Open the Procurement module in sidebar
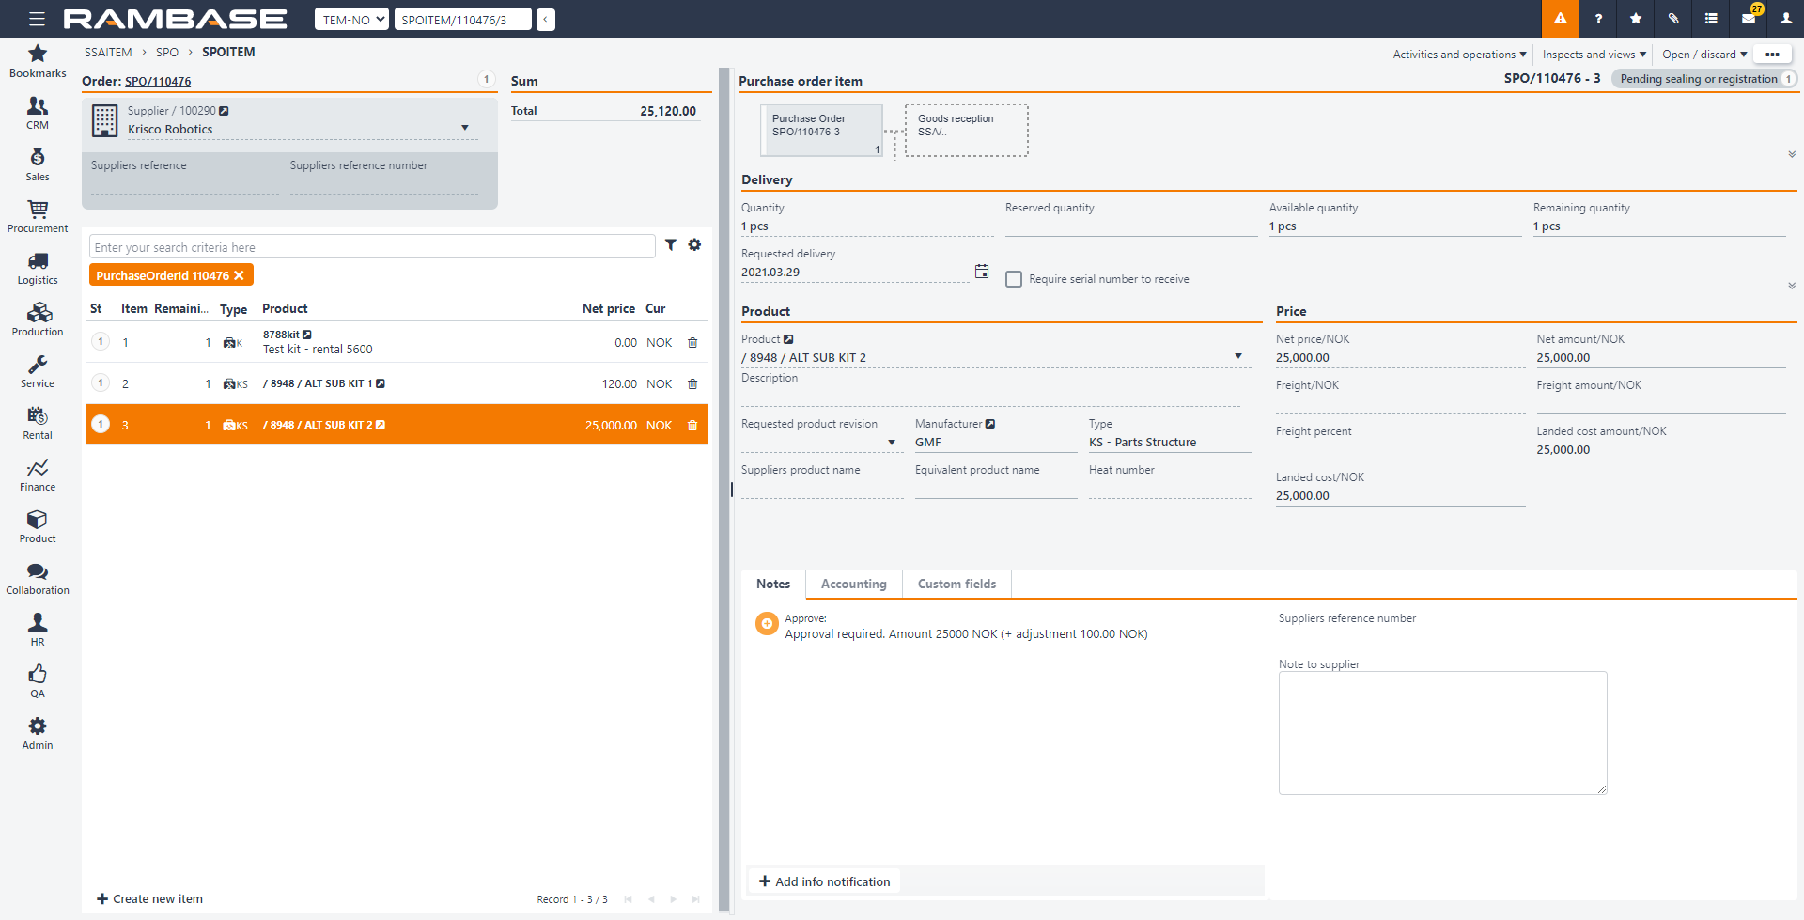The height and width of the screenshot is (920, 1804). click(38, 216)
